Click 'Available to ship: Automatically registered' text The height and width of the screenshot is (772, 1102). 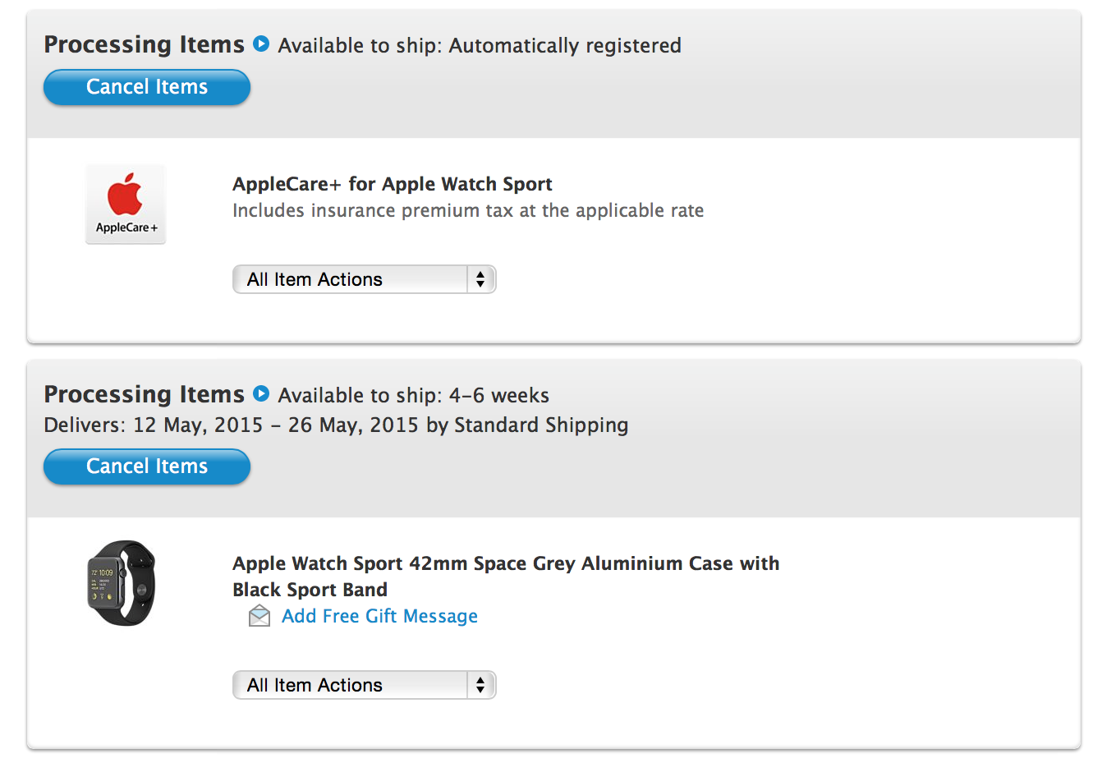click(x=480, y=45)
